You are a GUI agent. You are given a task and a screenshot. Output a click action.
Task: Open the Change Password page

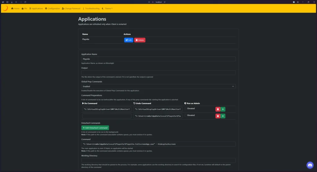(71, 8)
